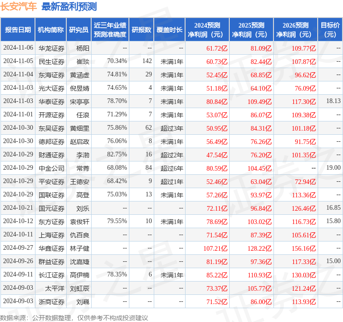Click the date 2024-10-21
The height and width of the screenshot is (322, 343).
point(18,207)
